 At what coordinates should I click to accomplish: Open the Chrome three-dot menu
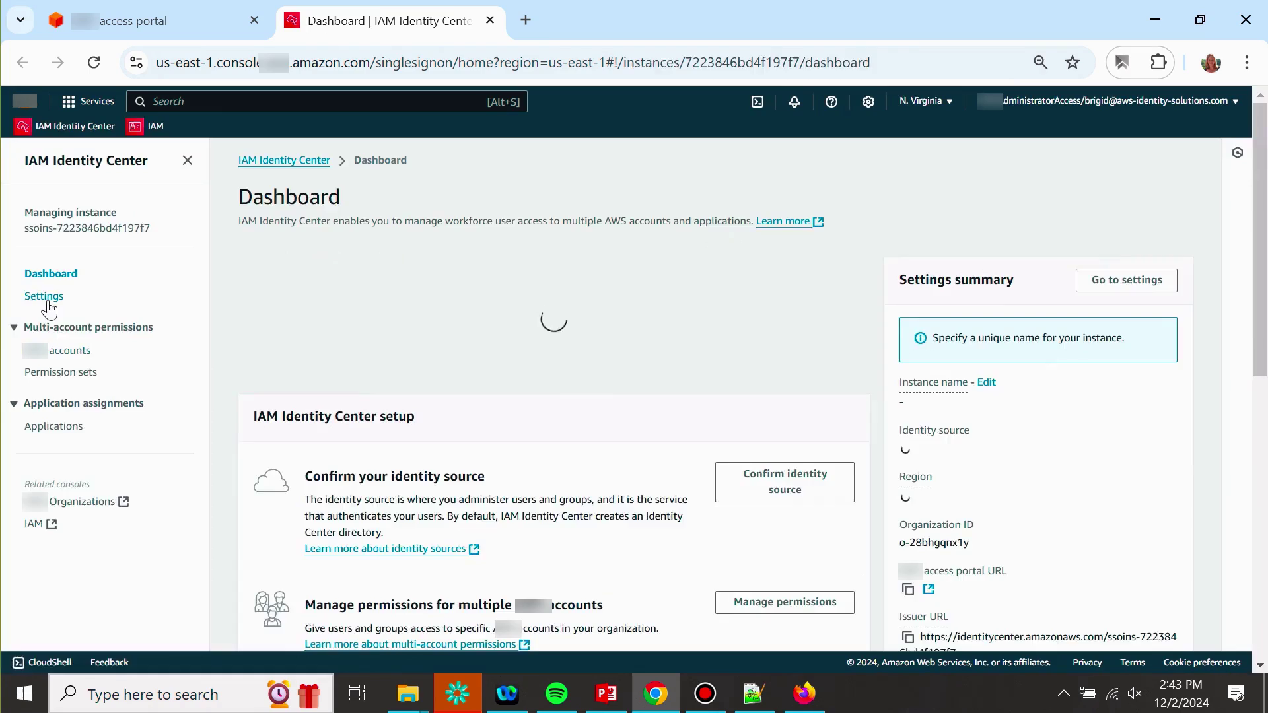[x=1247, y=63]
